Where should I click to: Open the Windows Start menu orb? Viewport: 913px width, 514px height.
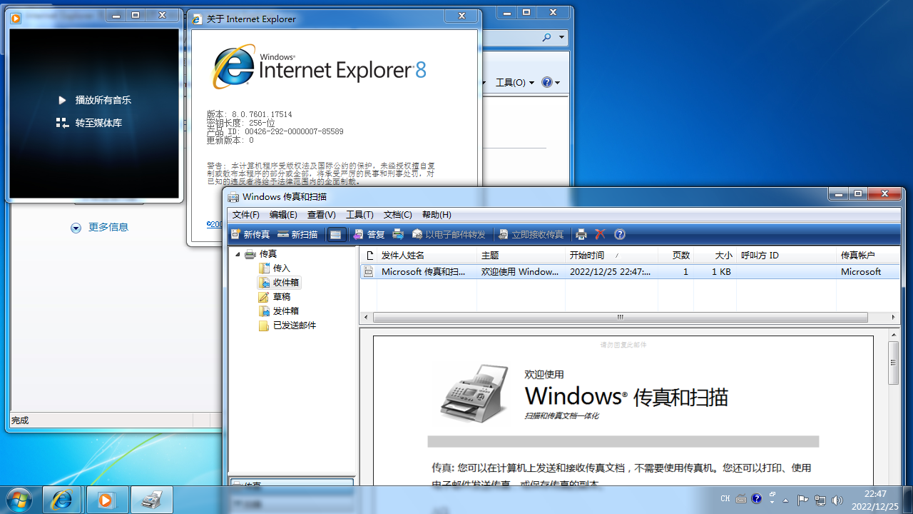pyautogui.click(x=19, y=500)
